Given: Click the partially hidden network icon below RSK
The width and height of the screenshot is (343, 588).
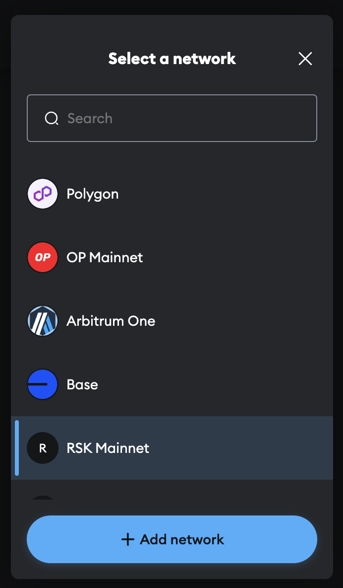Looking at the screenshot, I should [x=43, y=497].
